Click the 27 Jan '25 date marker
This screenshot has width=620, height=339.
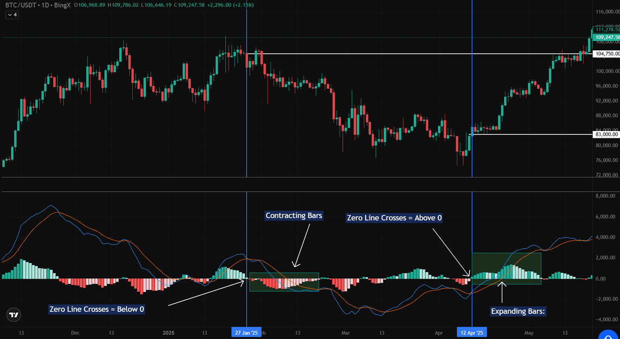click(x=247, y=333)
